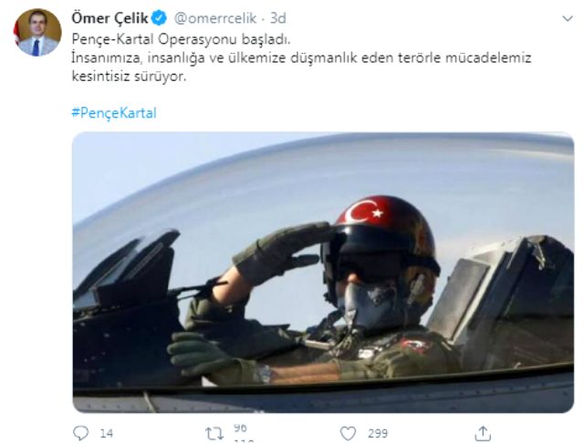Click the reply count 14
This screenshot has height=444, width=584.
[106, 433]
